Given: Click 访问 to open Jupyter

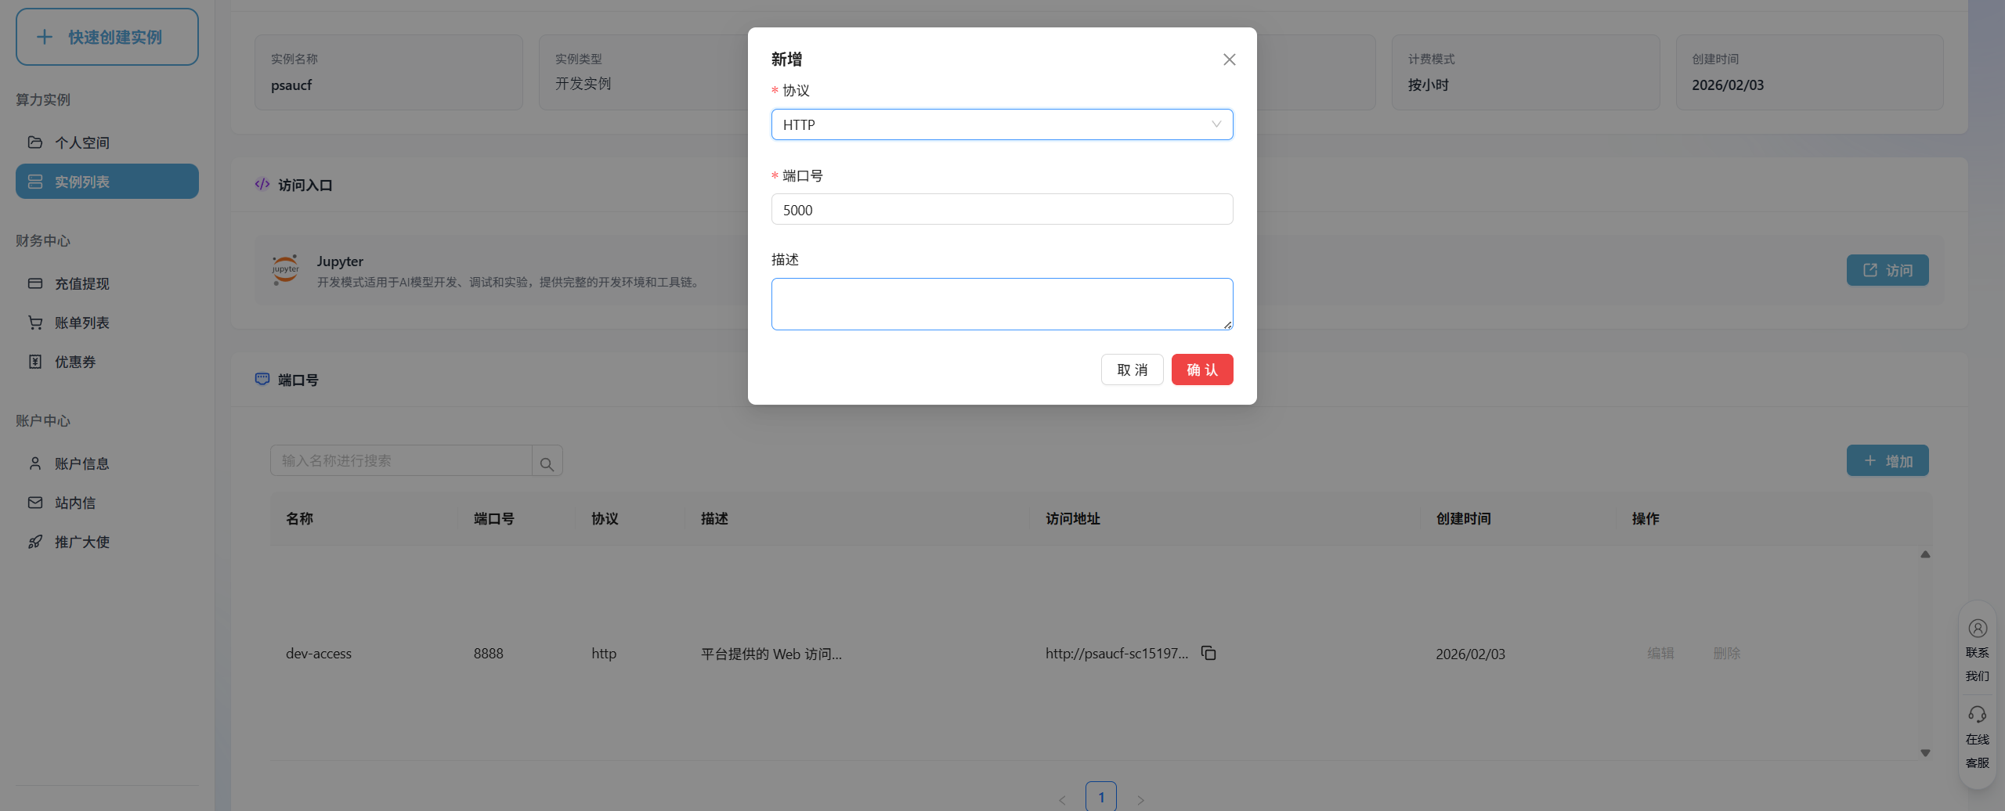Looking at the screenshot, I should [x=1888, y=269].
